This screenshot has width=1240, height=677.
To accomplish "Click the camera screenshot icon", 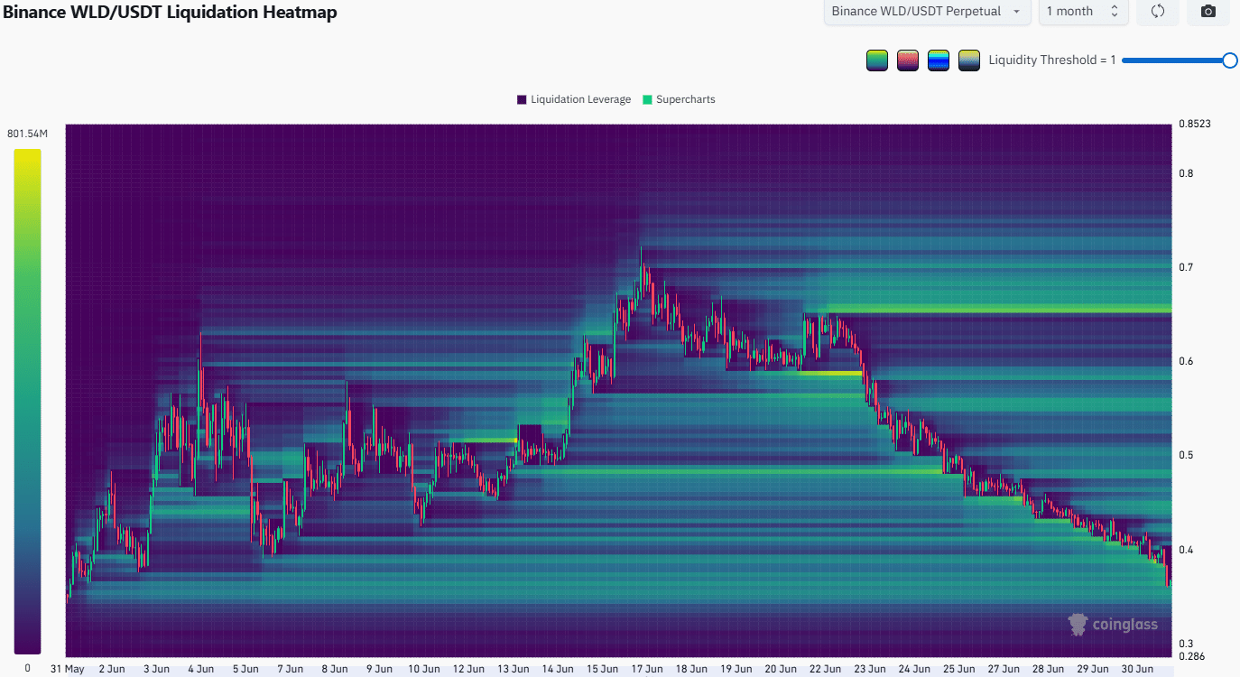I will pos(1208,12).
